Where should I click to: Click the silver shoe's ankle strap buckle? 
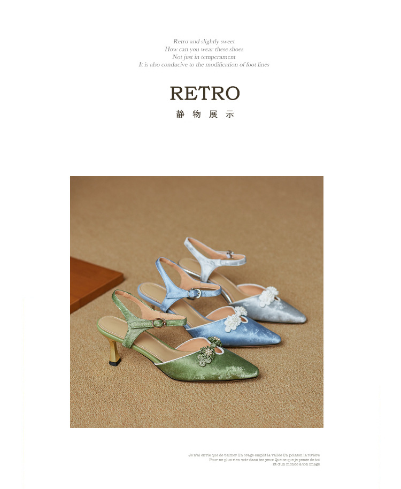pyautogui.click(x=230, y=253)
